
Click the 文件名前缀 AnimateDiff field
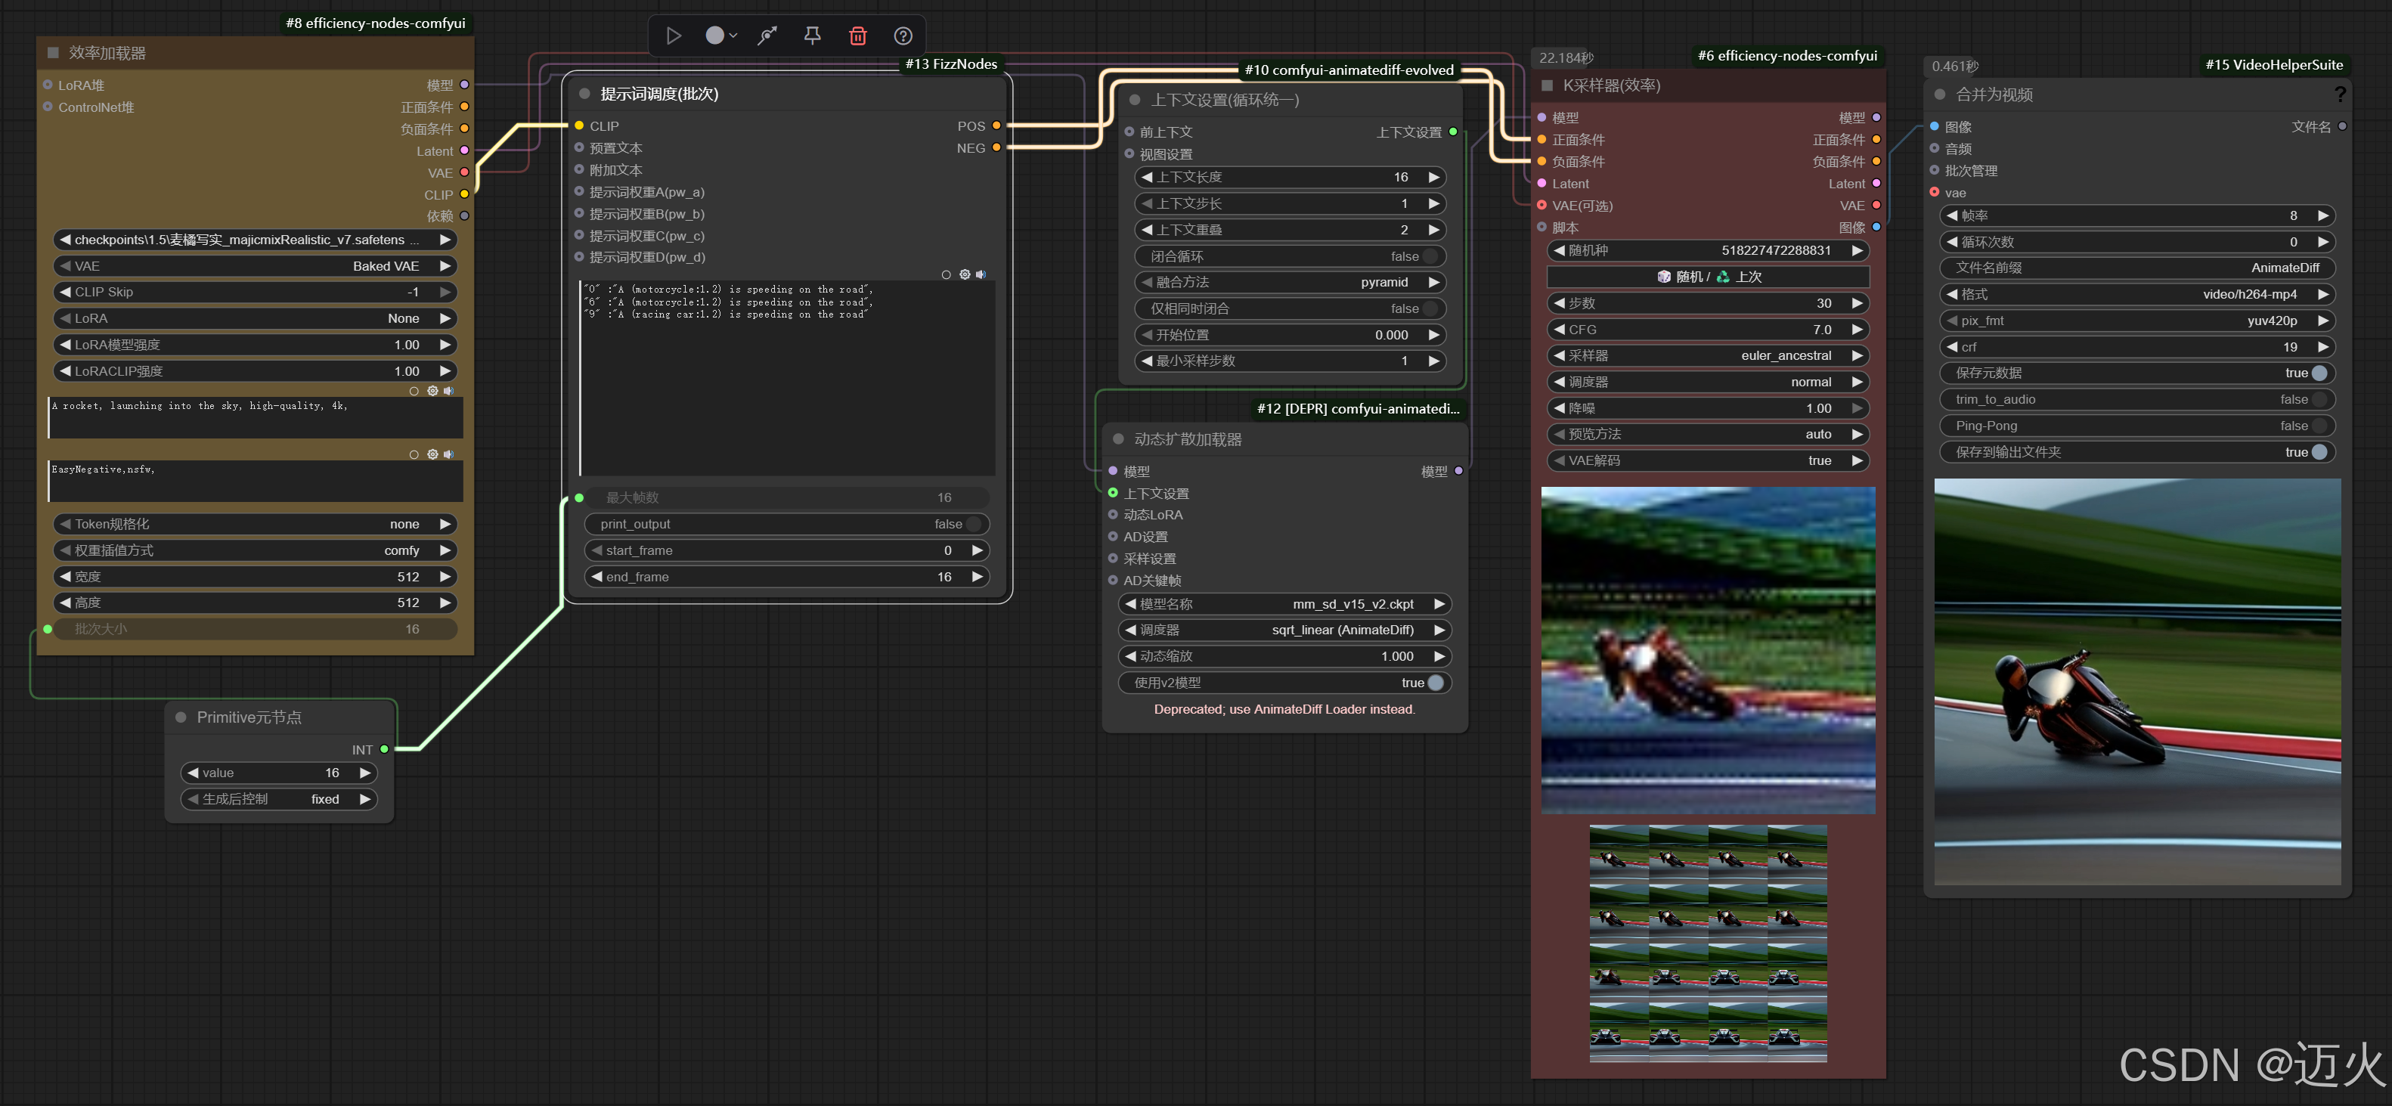tap(2137, 268)
